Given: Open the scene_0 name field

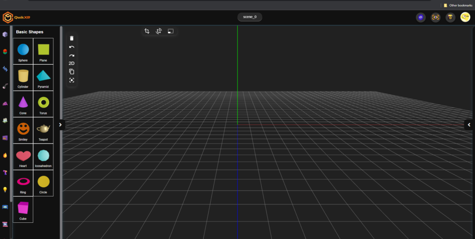Looking at the screenshot, I should click(x=250, y=17).
